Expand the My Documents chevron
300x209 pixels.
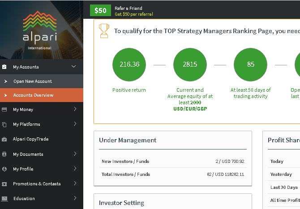click(x=75, y=154)
